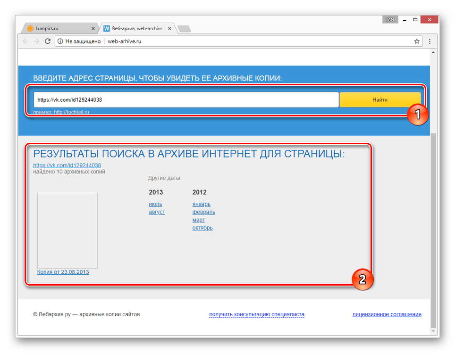Open the январь 2012 archive

(201, 204)
